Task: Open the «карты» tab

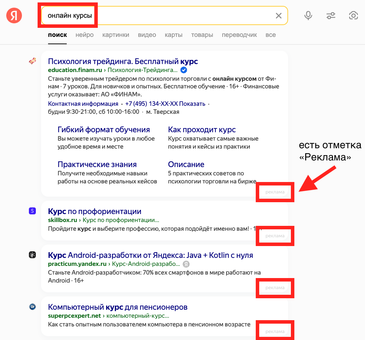Action: 174,35
